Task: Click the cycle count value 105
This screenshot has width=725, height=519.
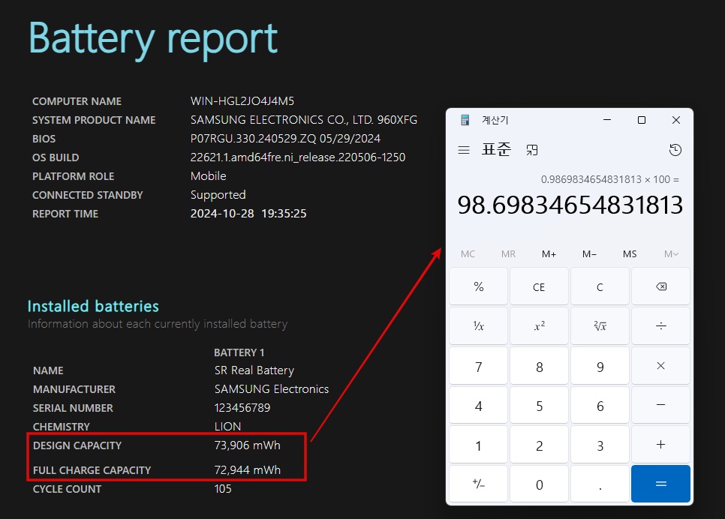Action: click(223, 489)
